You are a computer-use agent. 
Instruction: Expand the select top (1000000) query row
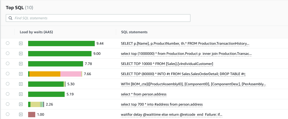21,54
